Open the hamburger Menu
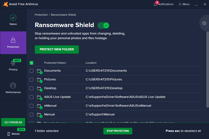 (x=184, y=4)
